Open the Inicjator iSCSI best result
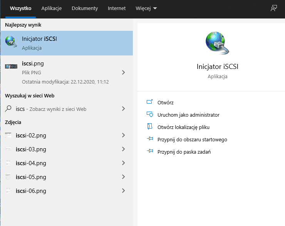 [67, 43]
